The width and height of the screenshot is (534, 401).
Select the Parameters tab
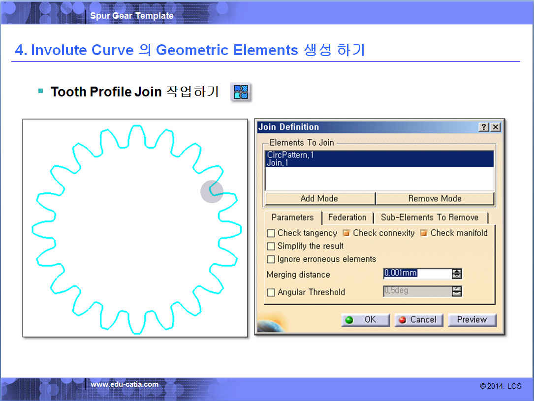[x=292, y=217]
